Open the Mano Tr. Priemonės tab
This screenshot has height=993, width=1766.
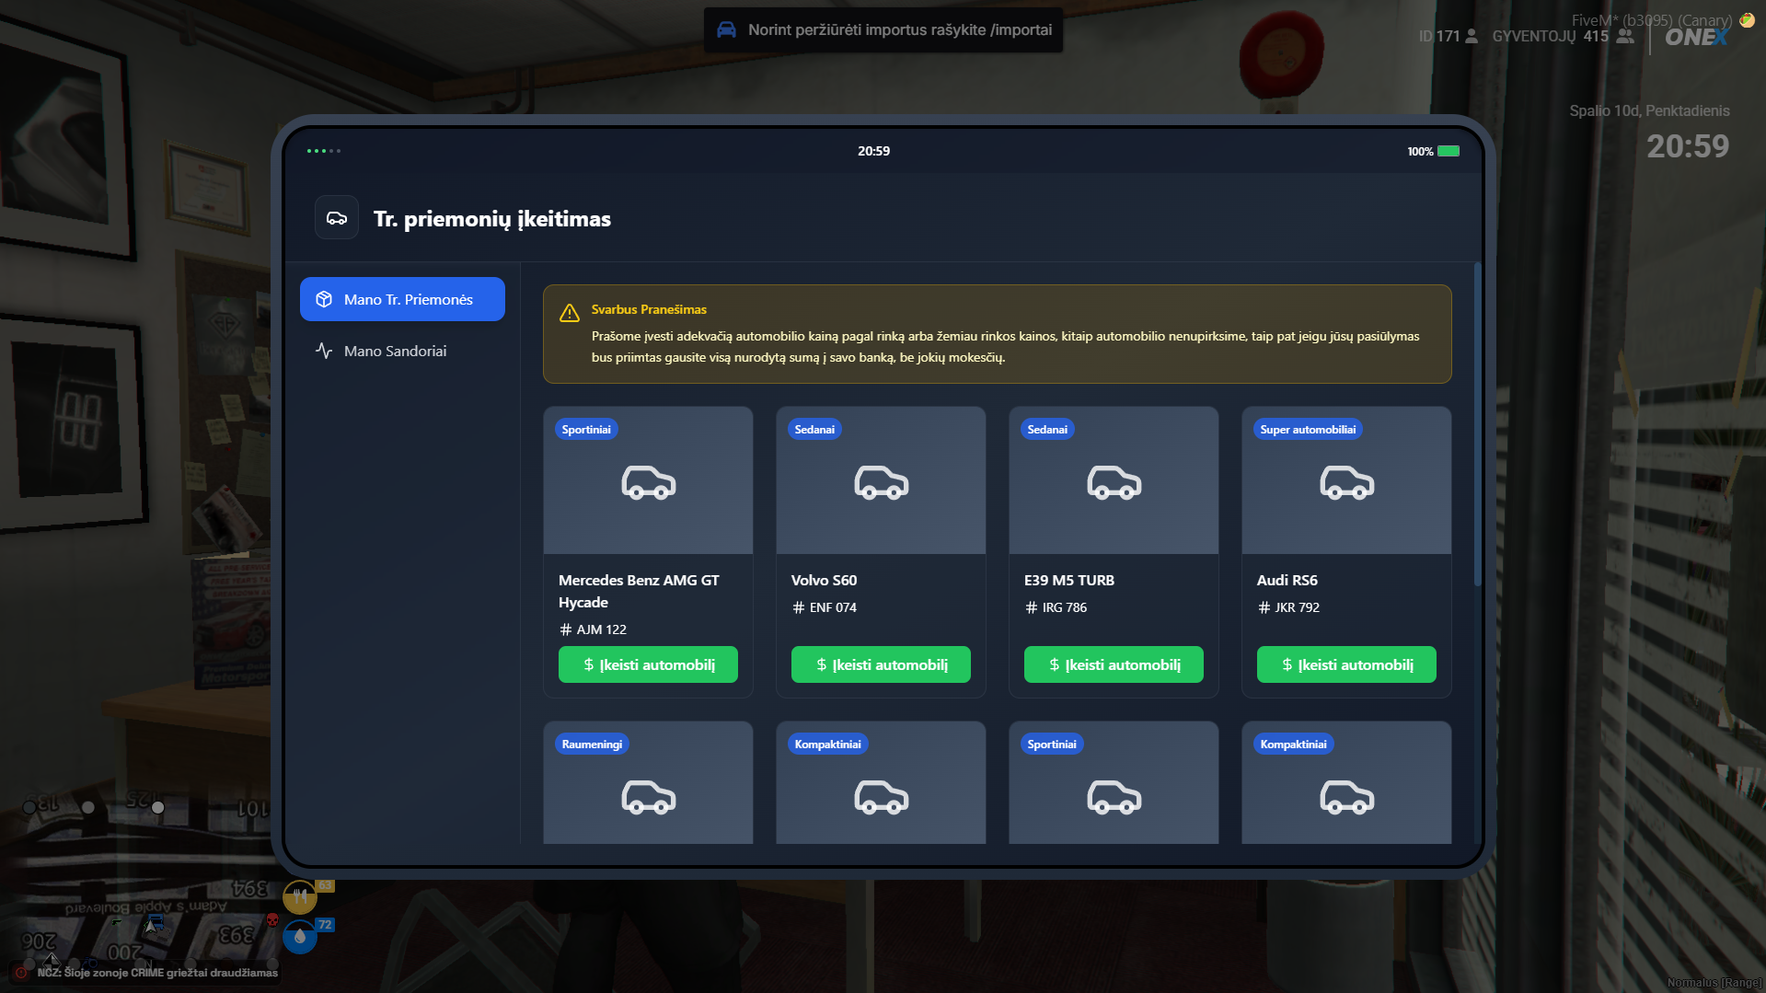402,299
